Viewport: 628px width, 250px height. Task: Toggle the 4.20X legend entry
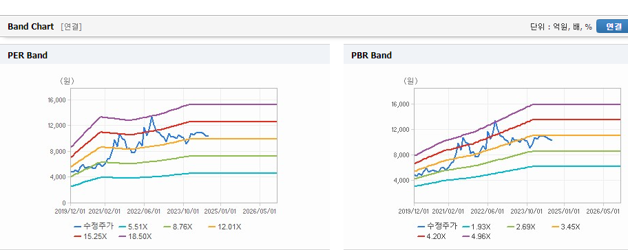click(432, 236)
